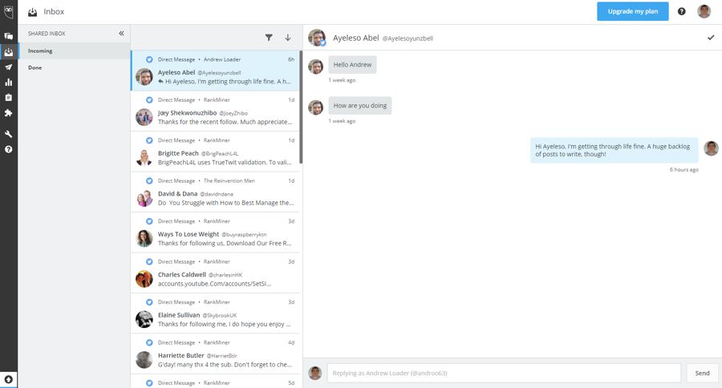
Task: Open help question mark in top bar
Action: (x=681, y=11)
